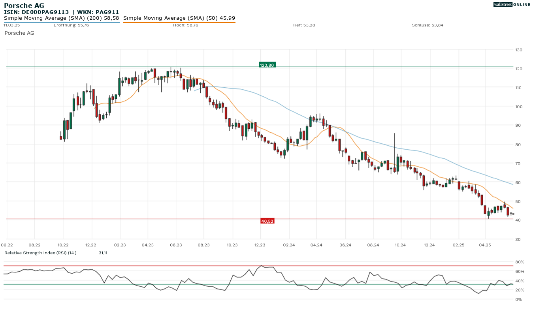
Task: Select the Simple Moving Average (50) legend entry
Action: tap(179, 18)
